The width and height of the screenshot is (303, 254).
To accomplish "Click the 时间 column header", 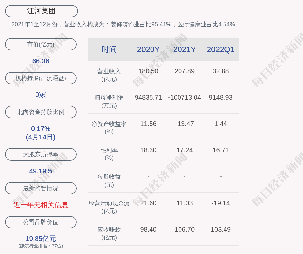I will click(109, 49).
